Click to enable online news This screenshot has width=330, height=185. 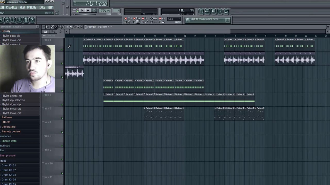tap(204, 19)
